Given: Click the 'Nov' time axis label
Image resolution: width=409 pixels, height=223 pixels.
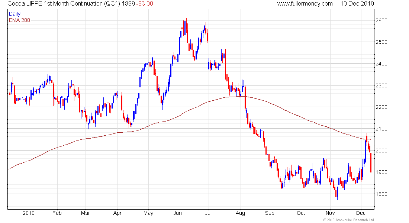Looking at the screenshot, I should (x=330, y=213).
